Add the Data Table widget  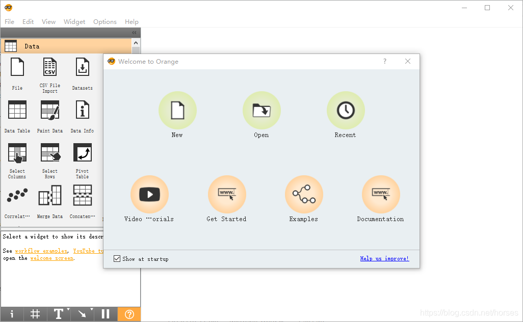click(17, 117)
